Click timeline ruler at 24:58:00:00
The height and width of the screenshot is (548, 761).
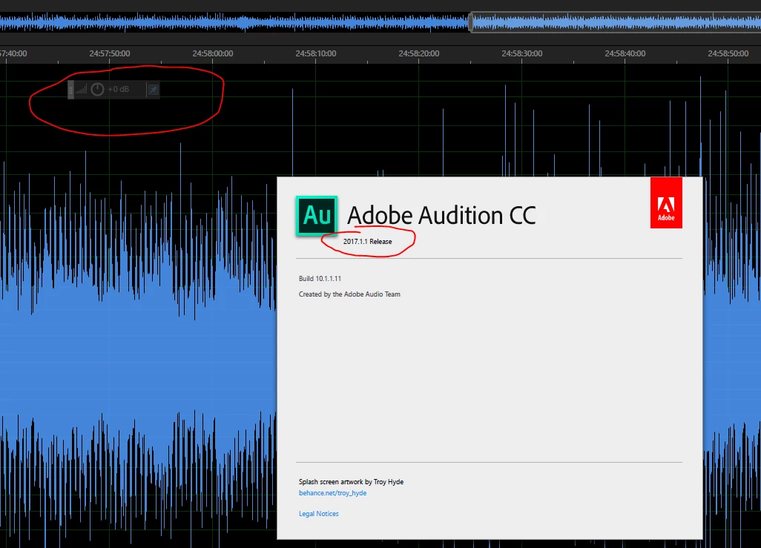tap(213, 53)
